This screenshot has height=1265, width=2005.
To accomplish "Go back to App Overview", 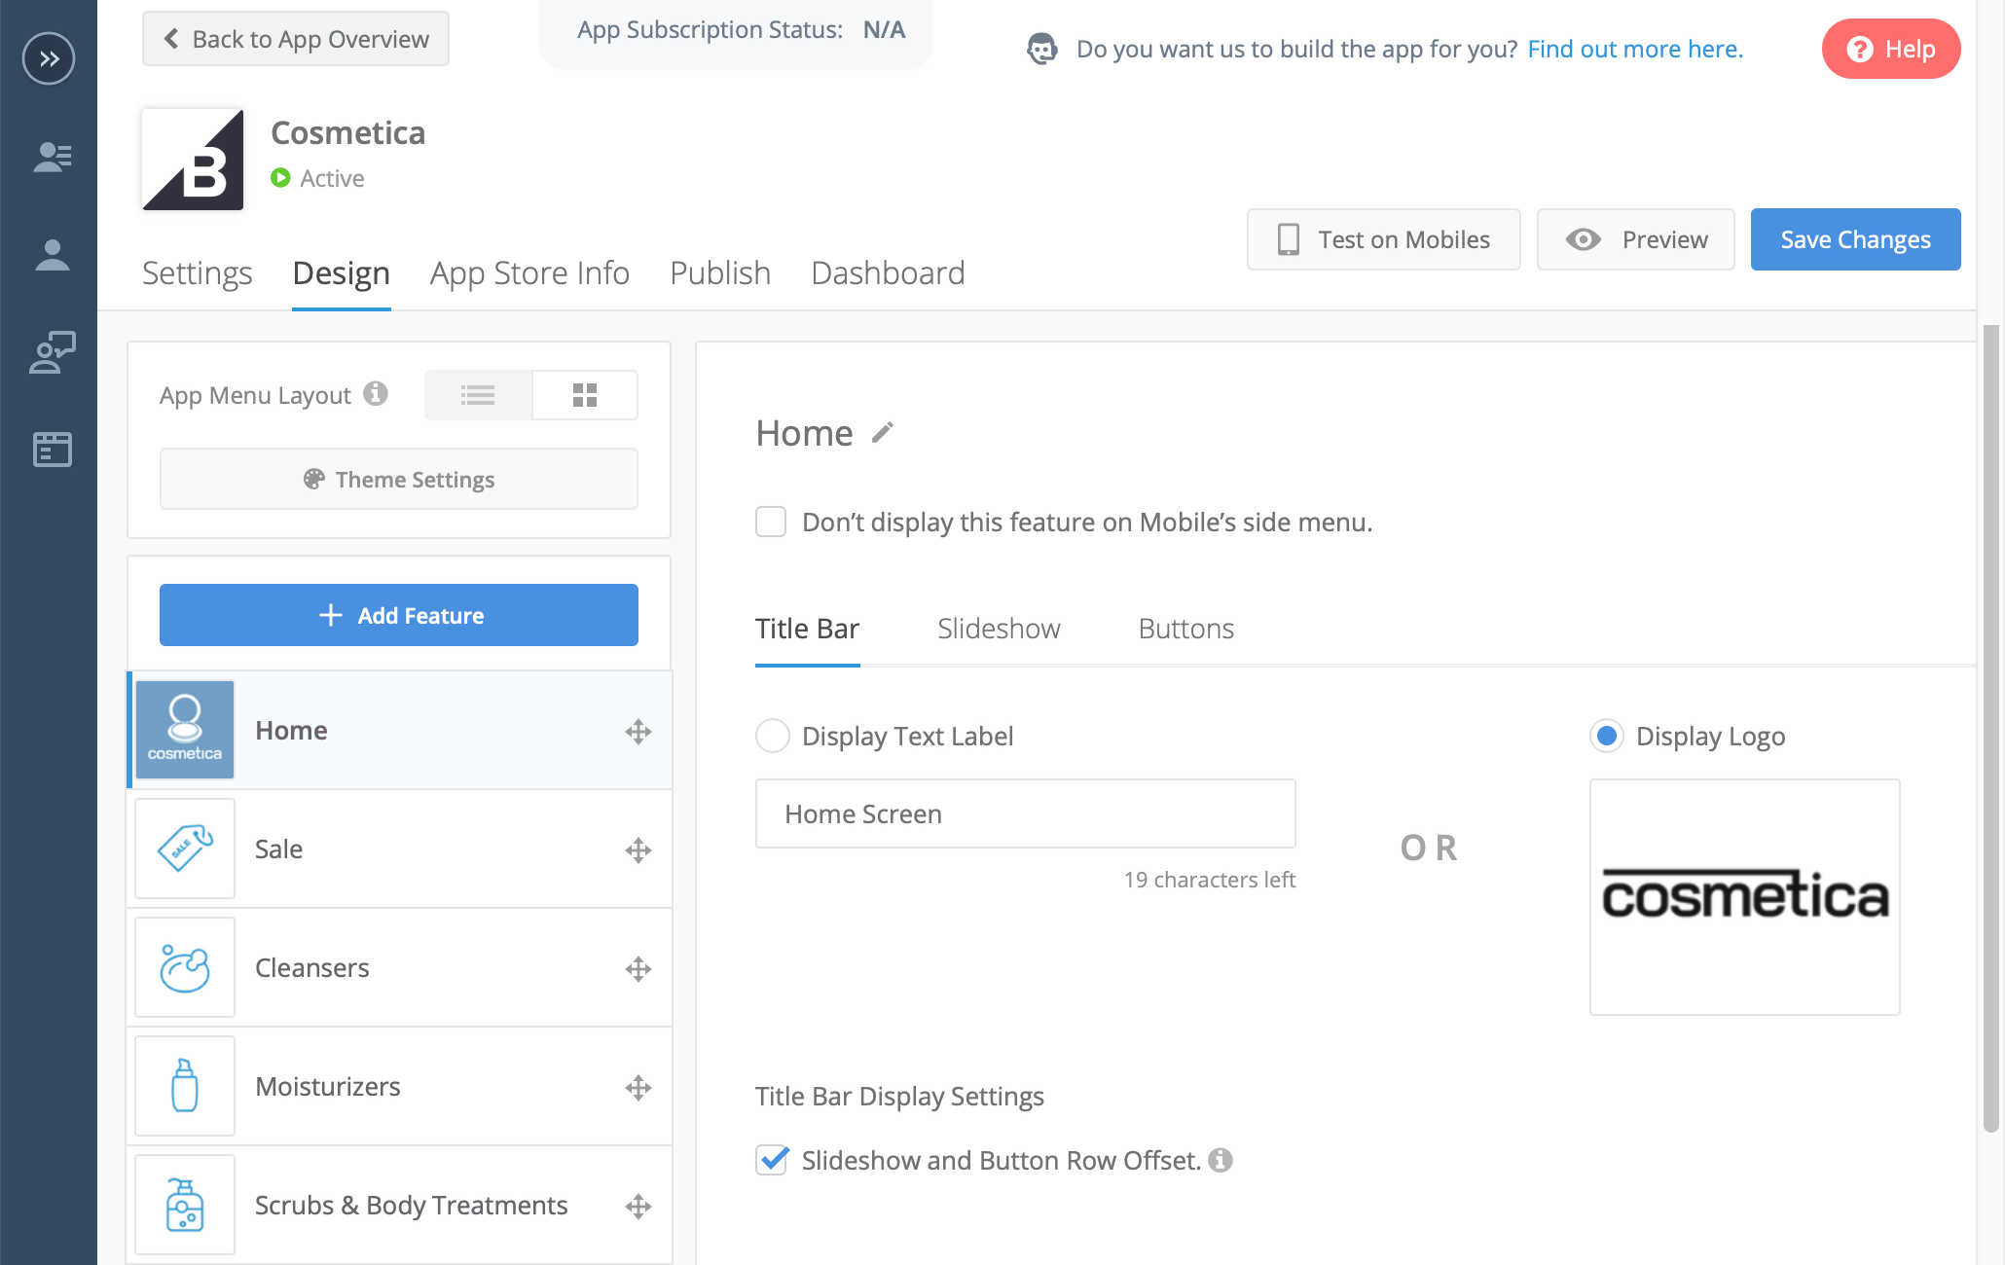I will 296,39.
